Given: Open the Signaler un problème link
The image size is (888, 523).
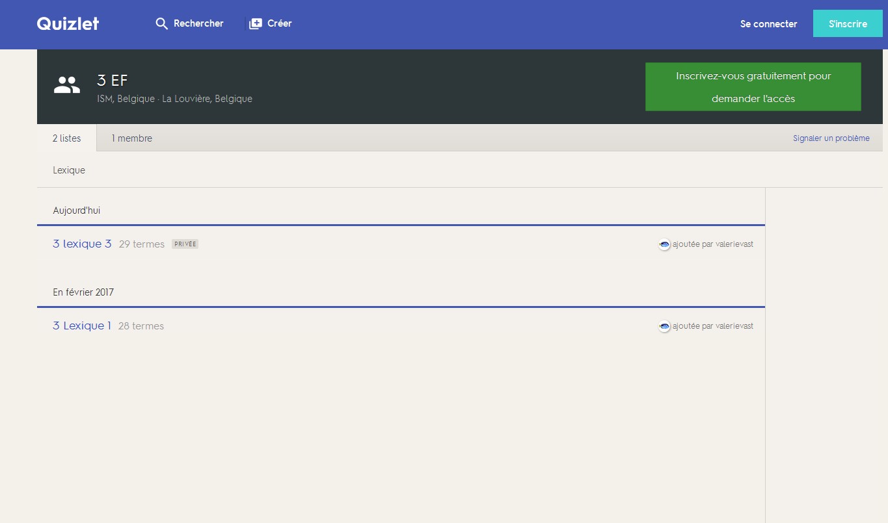Looking at the screenshot, I should (x=831, y=138).
